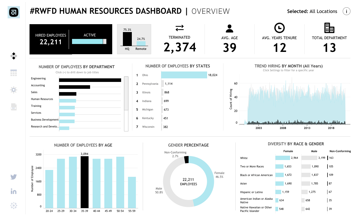Select the black 35-39 age bar
This screenshot has height=216, width=356.
[84, 182]
